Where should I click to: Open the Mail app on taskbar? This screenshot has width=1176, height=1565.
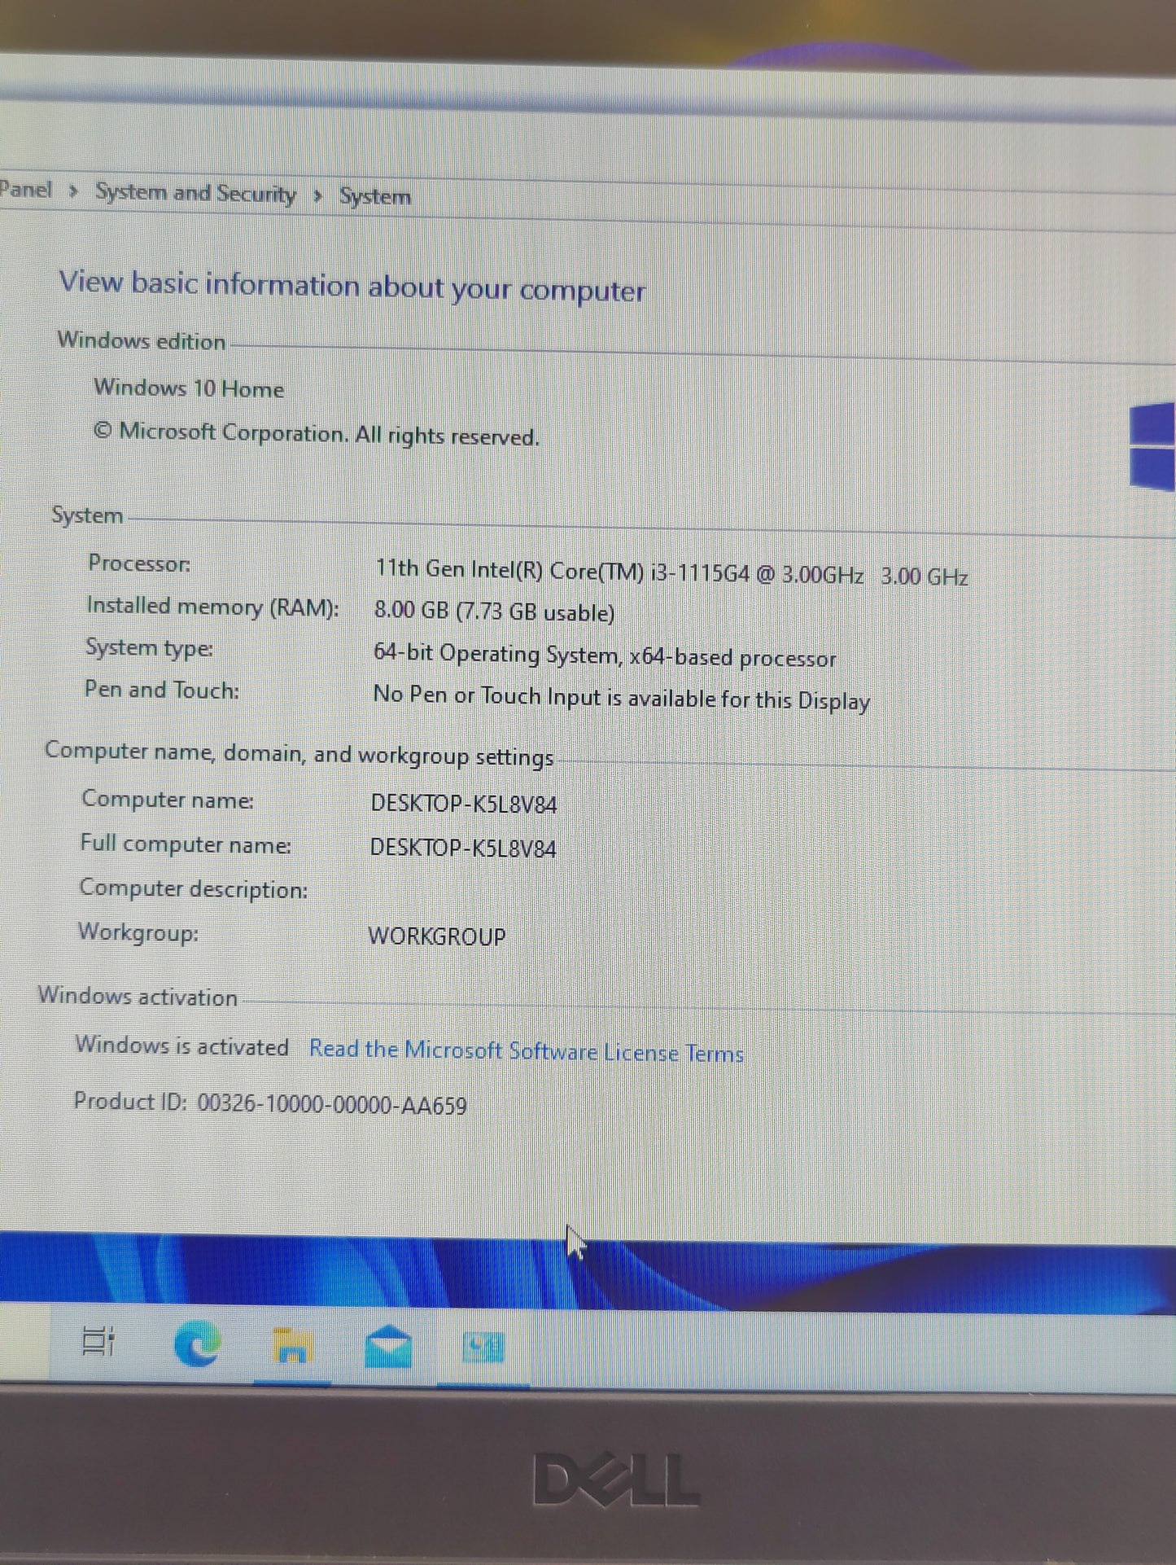388,1347
